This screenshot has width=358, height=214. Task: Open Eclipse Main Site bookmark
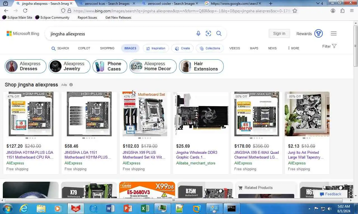pyautogui.click(x=17, y=17)
